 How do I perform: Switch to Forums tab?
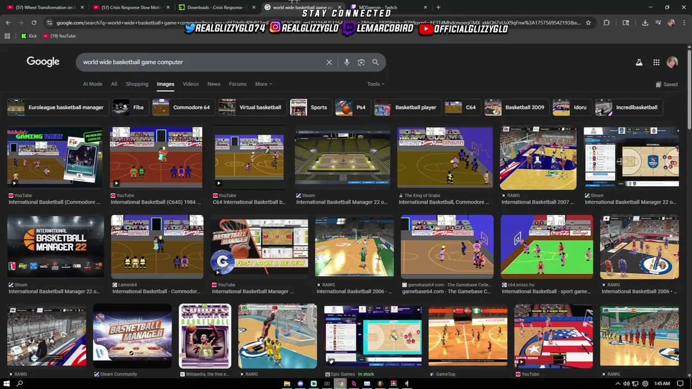237,84
